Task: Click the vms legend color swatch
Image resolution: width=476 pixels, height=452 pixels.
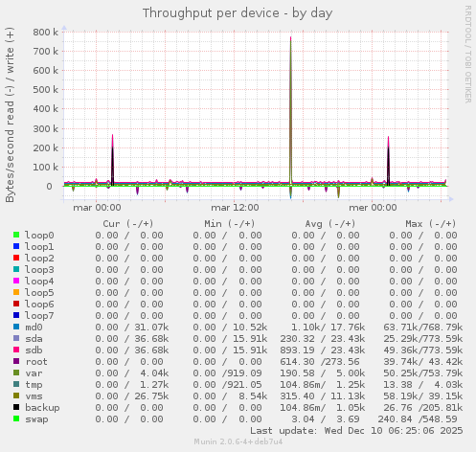Action: (x=16, y=395)
